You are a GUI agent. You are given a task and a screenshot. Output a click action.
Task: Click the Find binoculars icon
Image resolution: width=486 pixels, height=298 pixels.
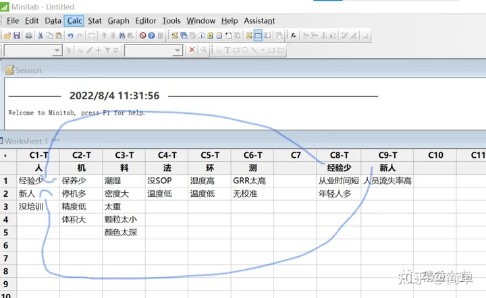[122, 36]
